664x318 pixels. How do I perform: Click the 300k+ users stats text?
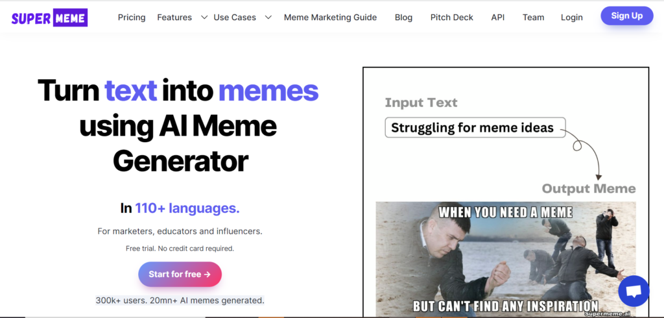(180, 300)
